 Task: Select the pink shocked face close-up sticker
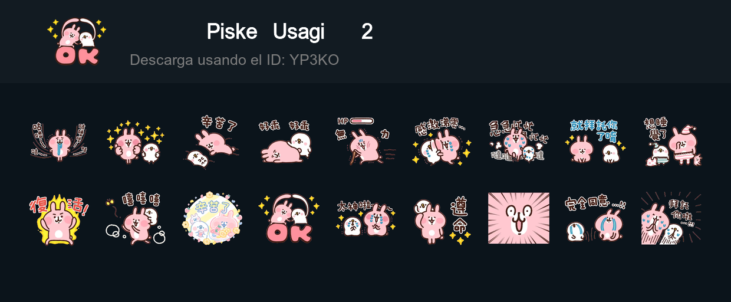tap(519, 218)
